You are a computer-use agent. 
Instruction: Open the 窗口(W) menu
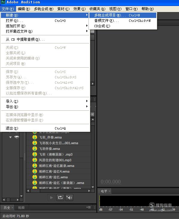(131, 9)
